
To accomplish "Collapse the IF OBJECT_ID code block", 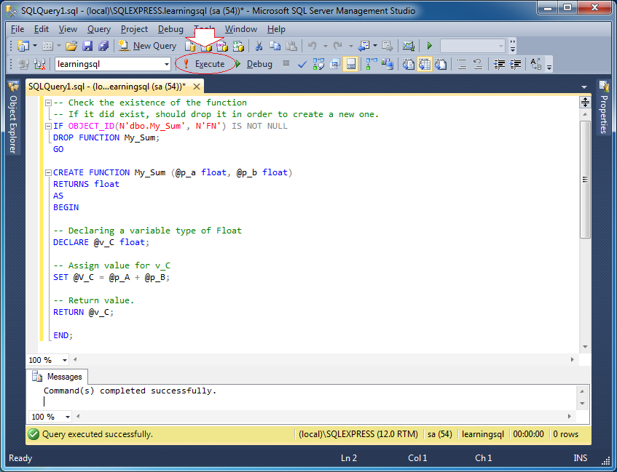I will [x=48, y=126].
